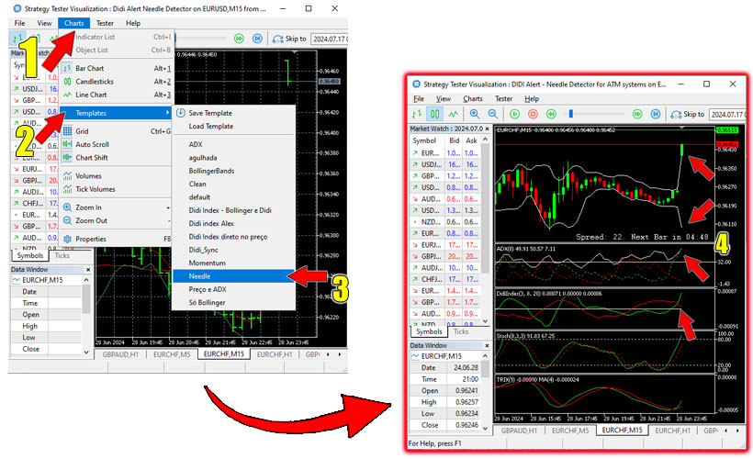Choose Bar Chart in Charts menu
The width and height of the screenshot is (753, 459).
(x=116, y=68)
